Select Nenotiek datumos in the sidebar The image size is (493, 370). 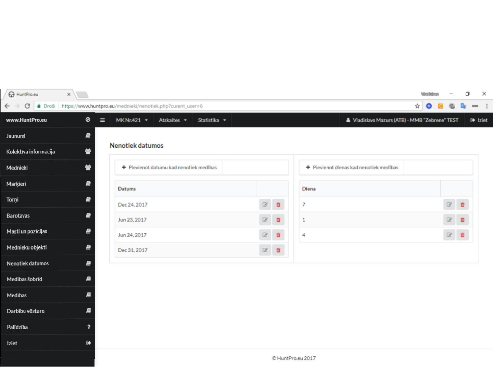tap(48, 263)
